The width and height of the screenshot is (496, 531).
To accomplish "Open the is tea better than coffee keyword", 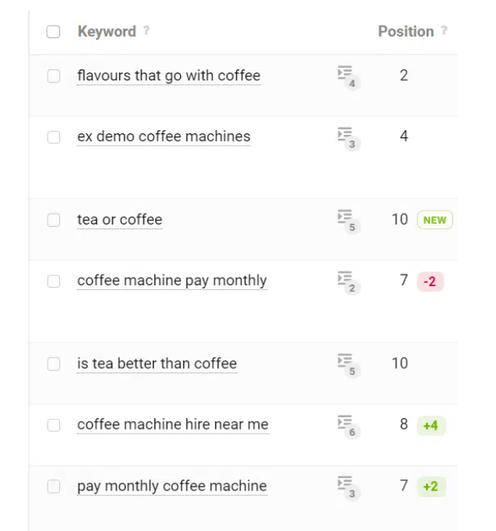I will pos(157,363).
